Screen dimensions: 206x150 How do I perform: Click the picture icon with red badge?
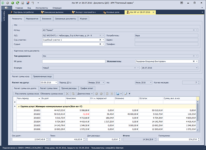click(27, 3)
